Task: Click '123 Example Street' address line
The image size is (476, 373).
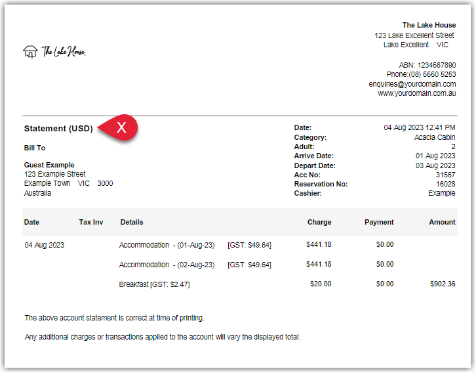Action: click(x=55, y=174)
